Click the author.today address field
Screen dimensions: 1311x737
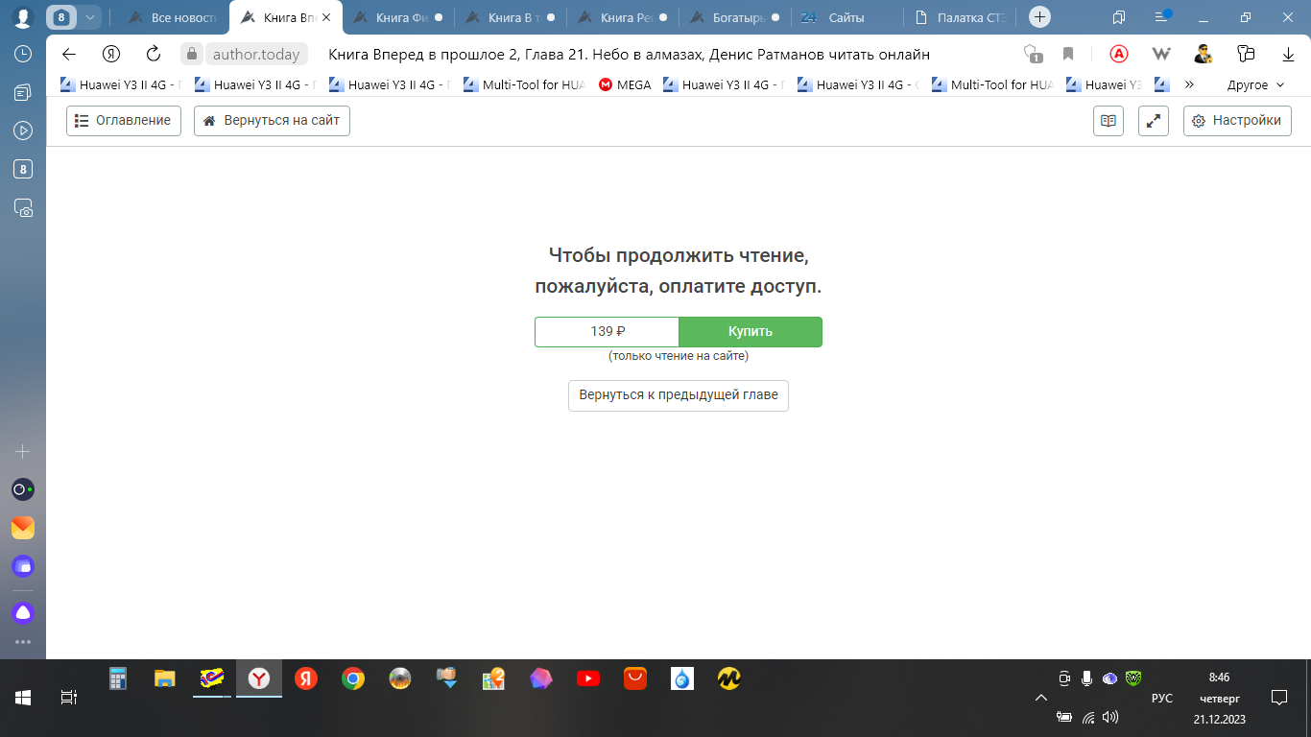[255, 55]
